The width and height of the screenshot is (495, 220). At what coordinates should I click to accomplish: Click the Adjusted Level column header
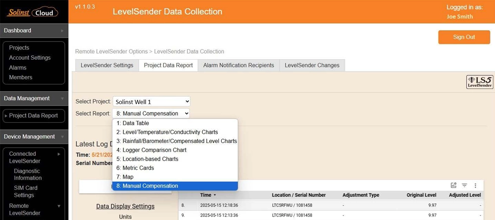tap(465, 195)
